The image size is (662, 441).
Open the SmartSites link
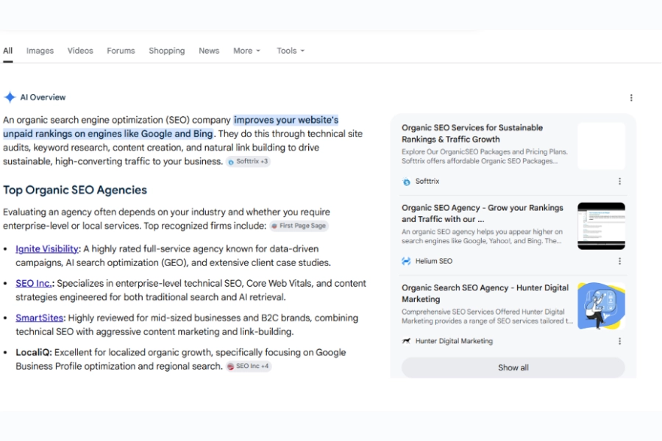[x=39, y=318]
